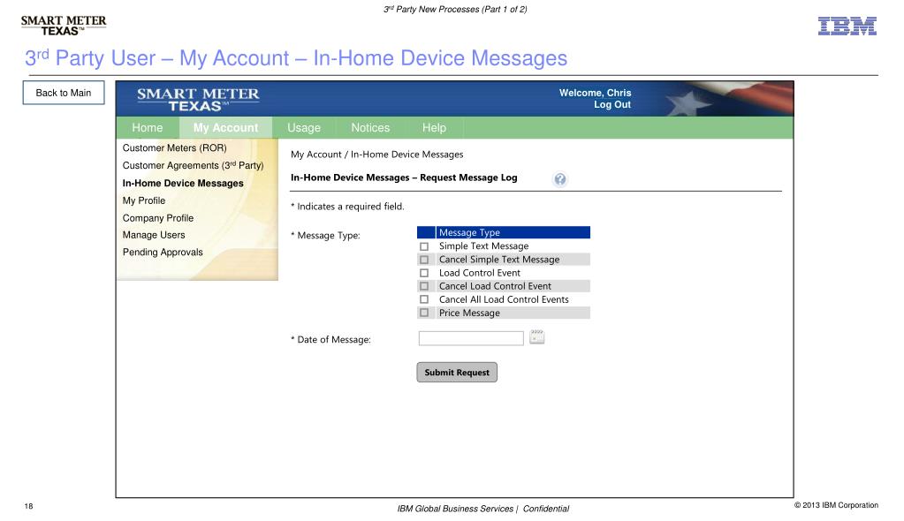Click the Cancel Simple Text Message label
The height and width of the screenshot is (521, 904).
499,260
